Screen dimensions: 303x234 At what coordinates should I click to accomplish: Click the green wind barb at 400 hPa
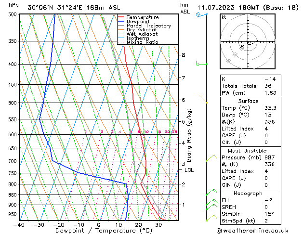202,64
